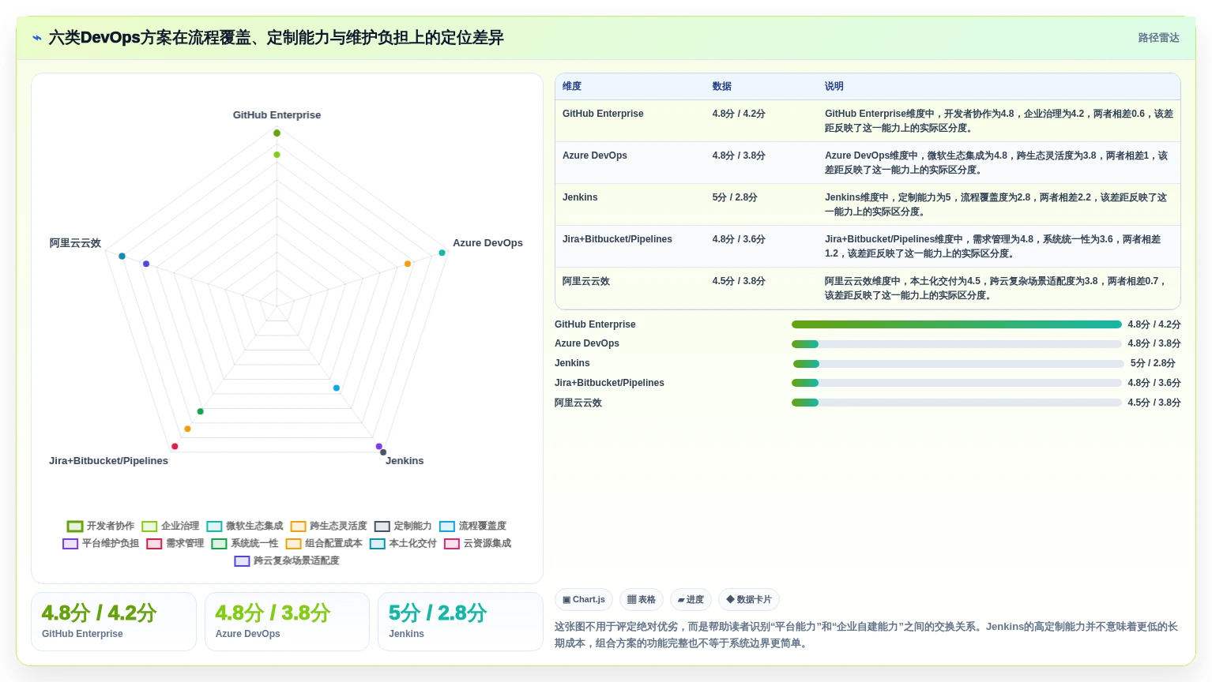1212x682 pixels.
Task: Click the 本土化交付 legend color box
Action: 377,543
